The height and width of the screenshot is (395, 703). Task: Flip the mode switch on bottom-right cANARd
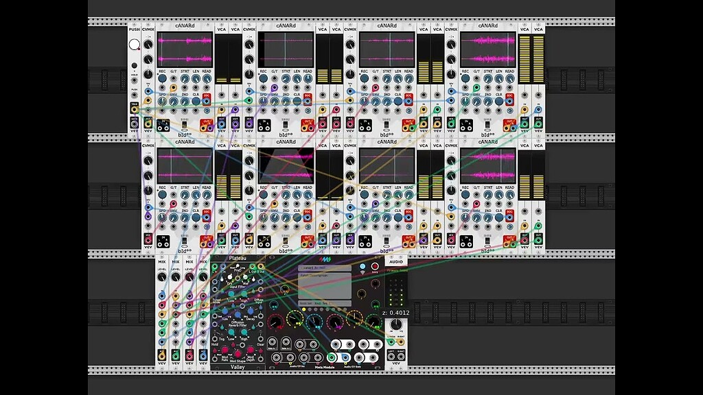(487, 241)
